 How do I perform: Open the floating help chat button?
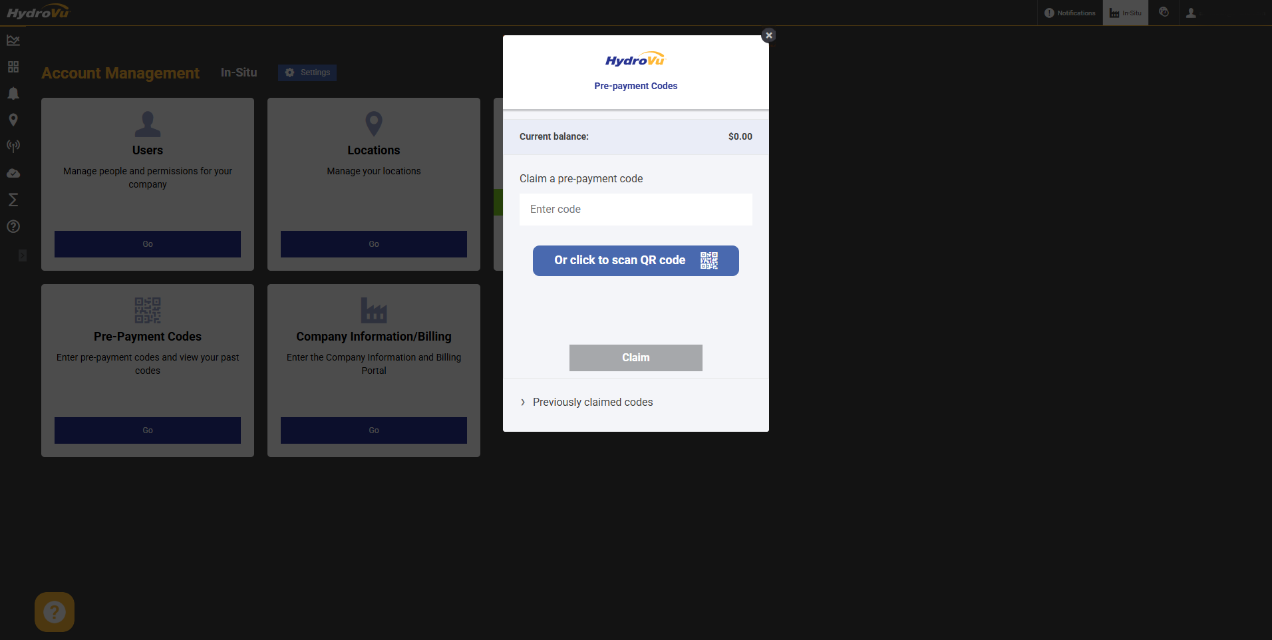[55, 612]
